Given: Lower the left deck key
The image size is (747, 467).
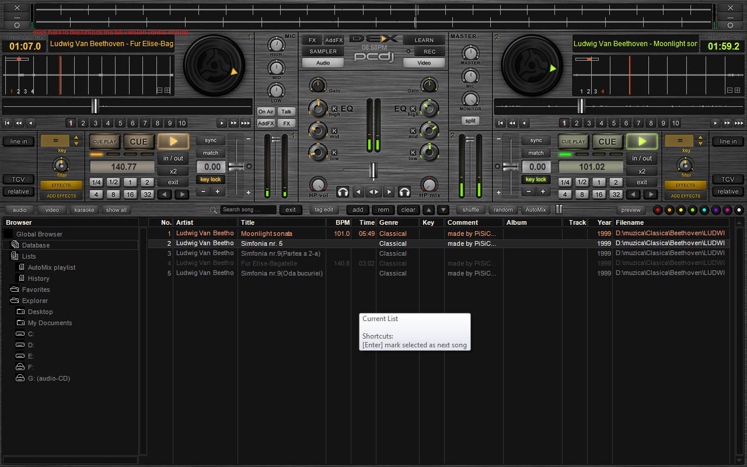Looking at the screenshot, I should pos(76,143).
